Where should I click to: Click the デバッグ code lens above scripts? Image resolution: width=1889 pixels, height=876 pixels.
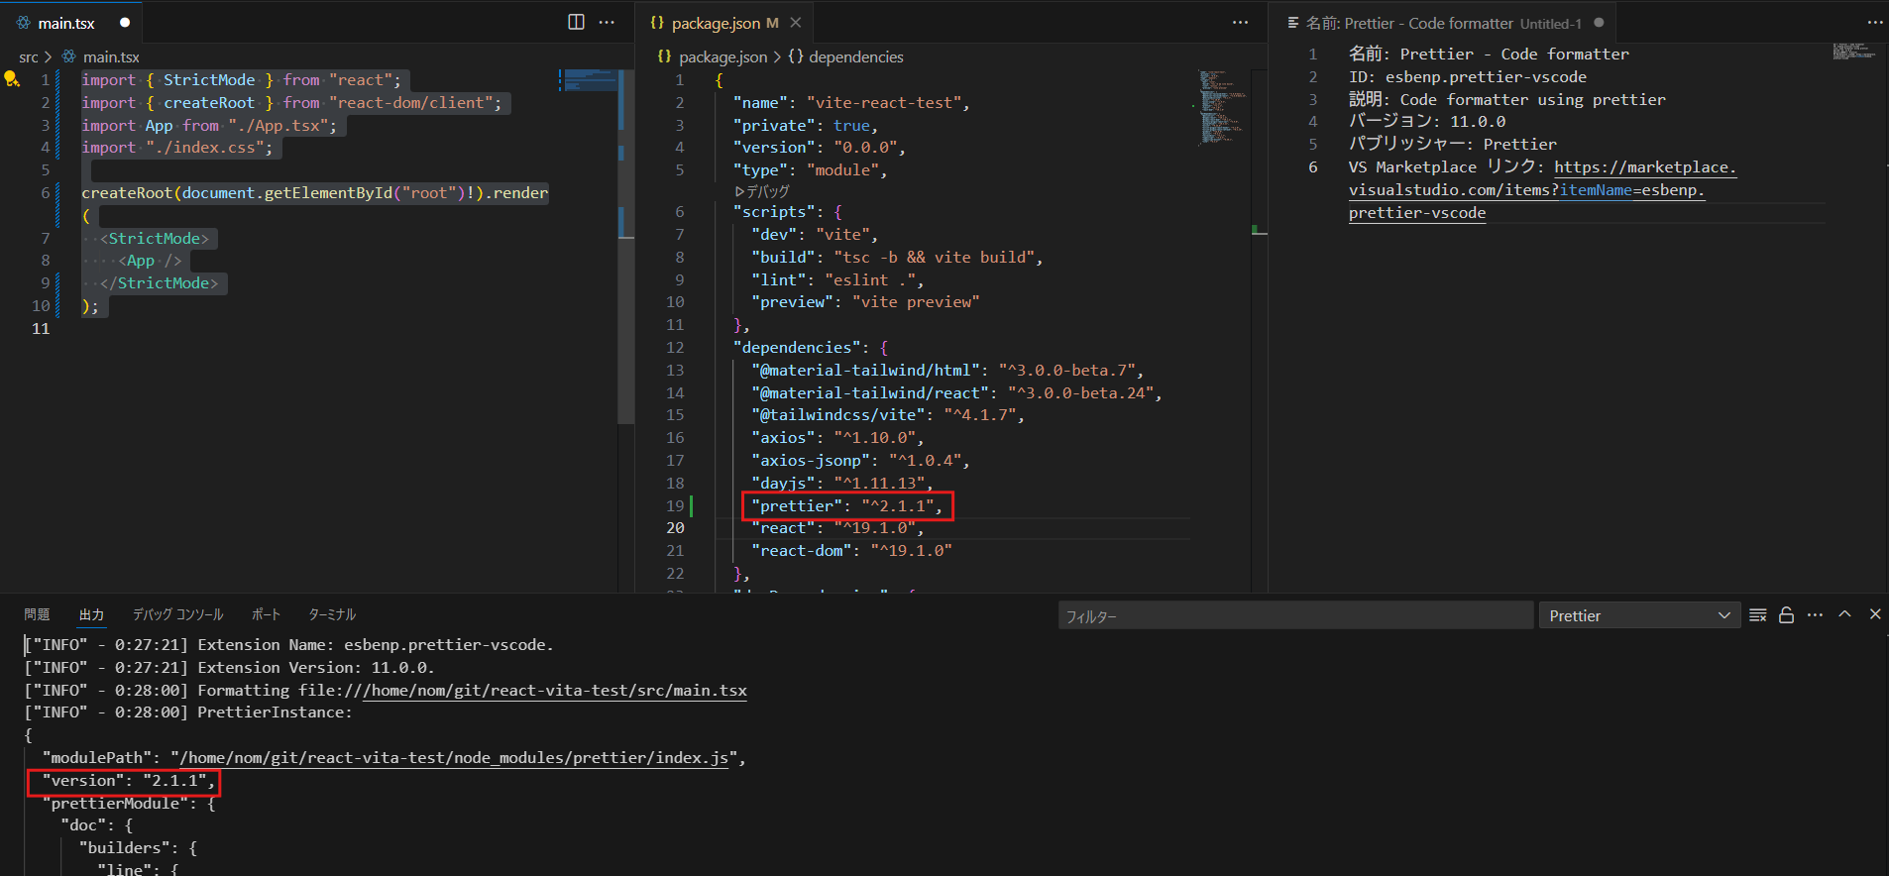[x=762, y=191]
